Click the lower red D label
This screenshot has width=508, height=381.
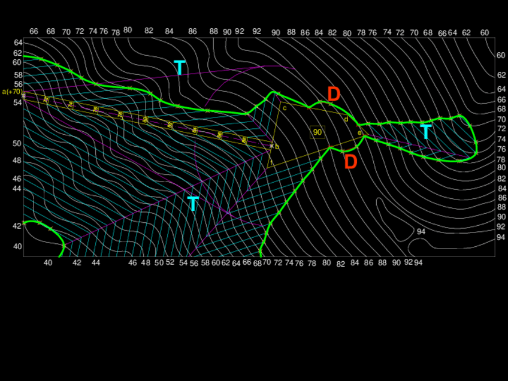click(350, 162)
